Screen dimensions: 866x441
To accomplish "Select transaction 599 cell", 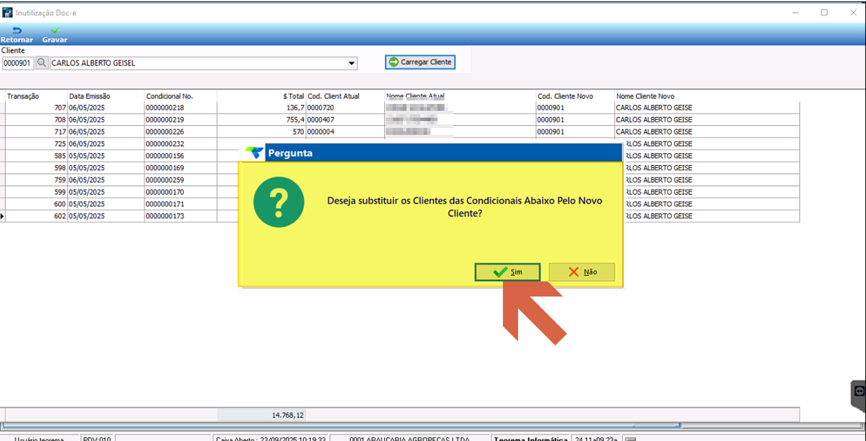I will 37,192.
